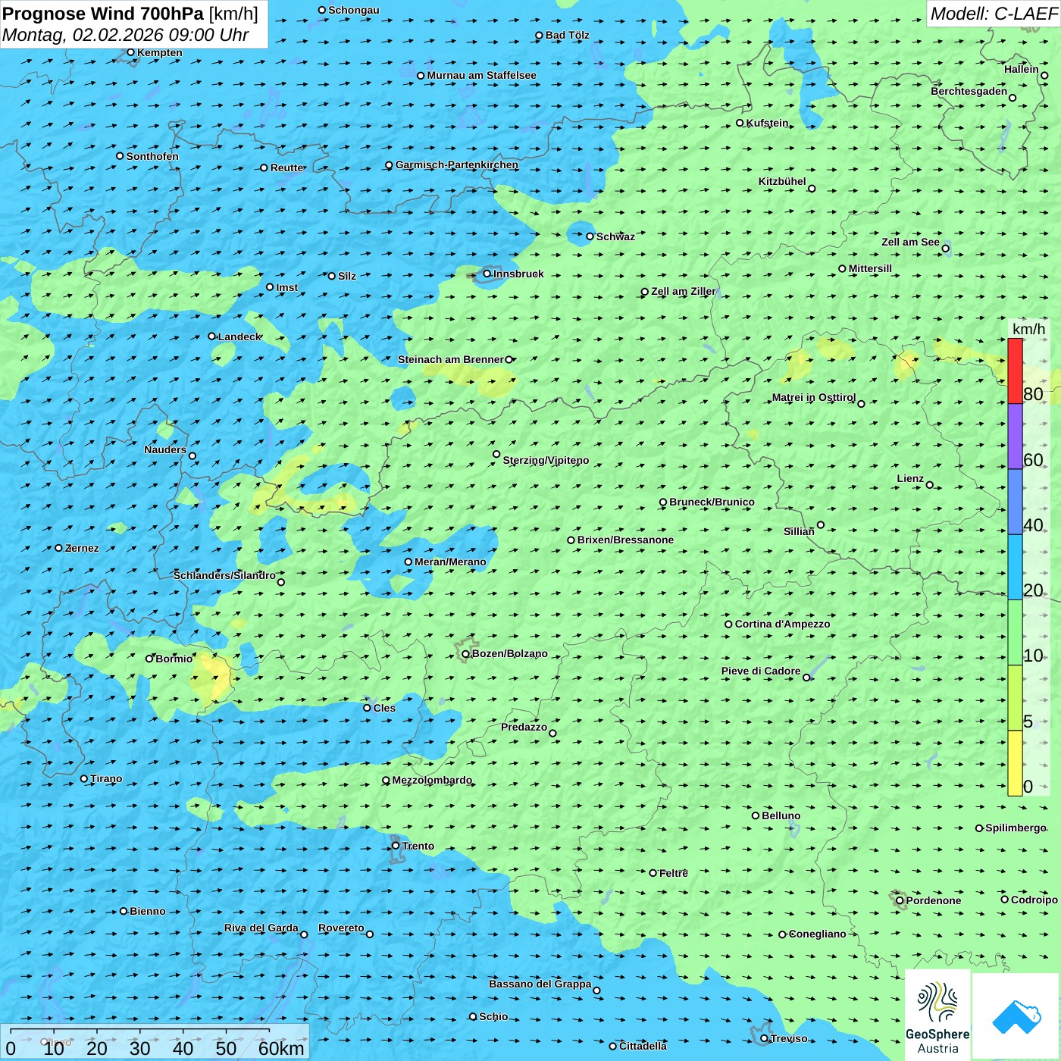The height and width of the screenshot is (1061, 1061).
Task: Click the red 80 km/h legend color
Action: [x=1015, y=371]
